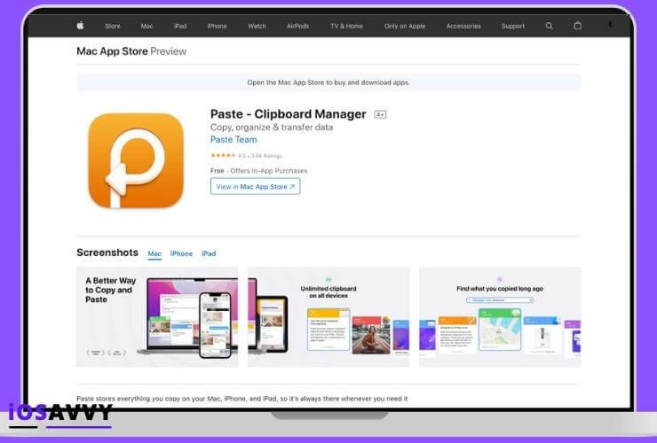Click the Screenshots section heading
Image resolution: width=657 pixels, height=443 pixels.
point(107,253)
